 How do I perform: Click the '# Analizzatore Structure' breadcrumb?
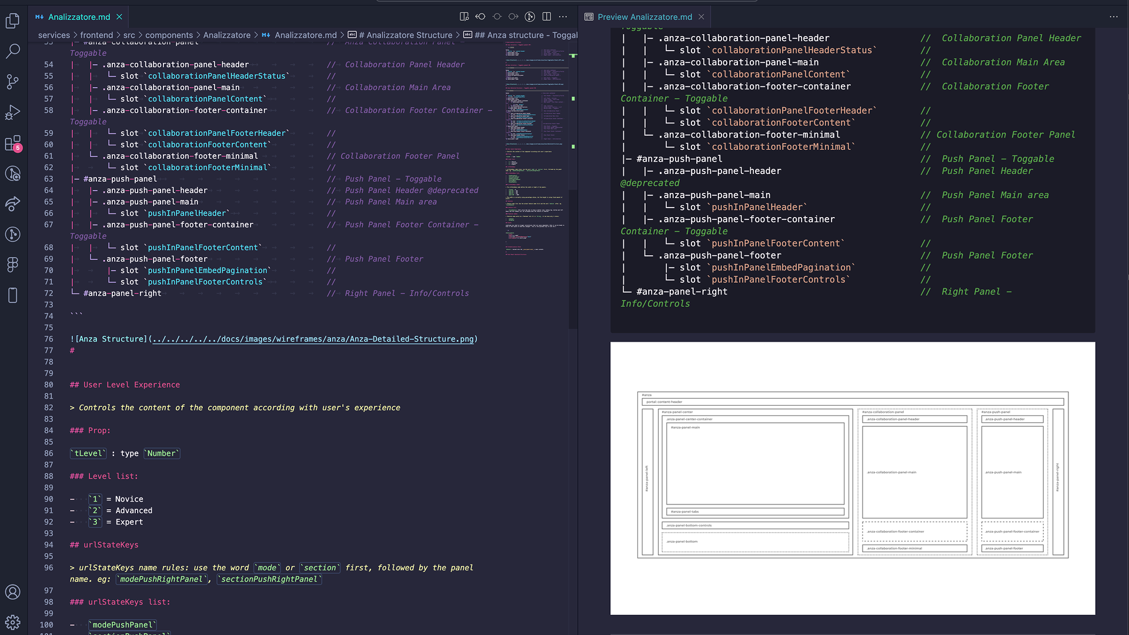[x=405, y=35]
